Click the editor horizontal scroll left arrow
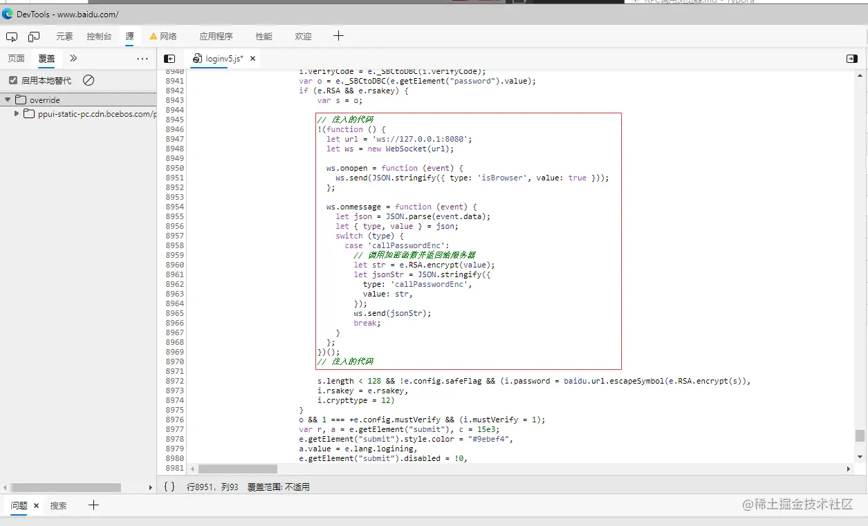This screenshot has height=526, width=868. (193, 469)
